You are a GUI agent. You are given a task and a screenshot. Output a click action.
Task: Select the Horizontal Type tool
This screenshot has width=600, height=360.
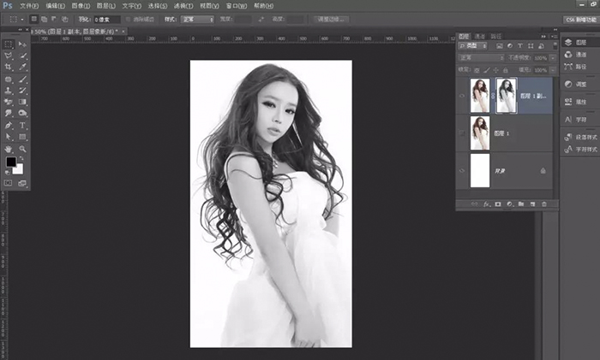(x=22, y=125)
